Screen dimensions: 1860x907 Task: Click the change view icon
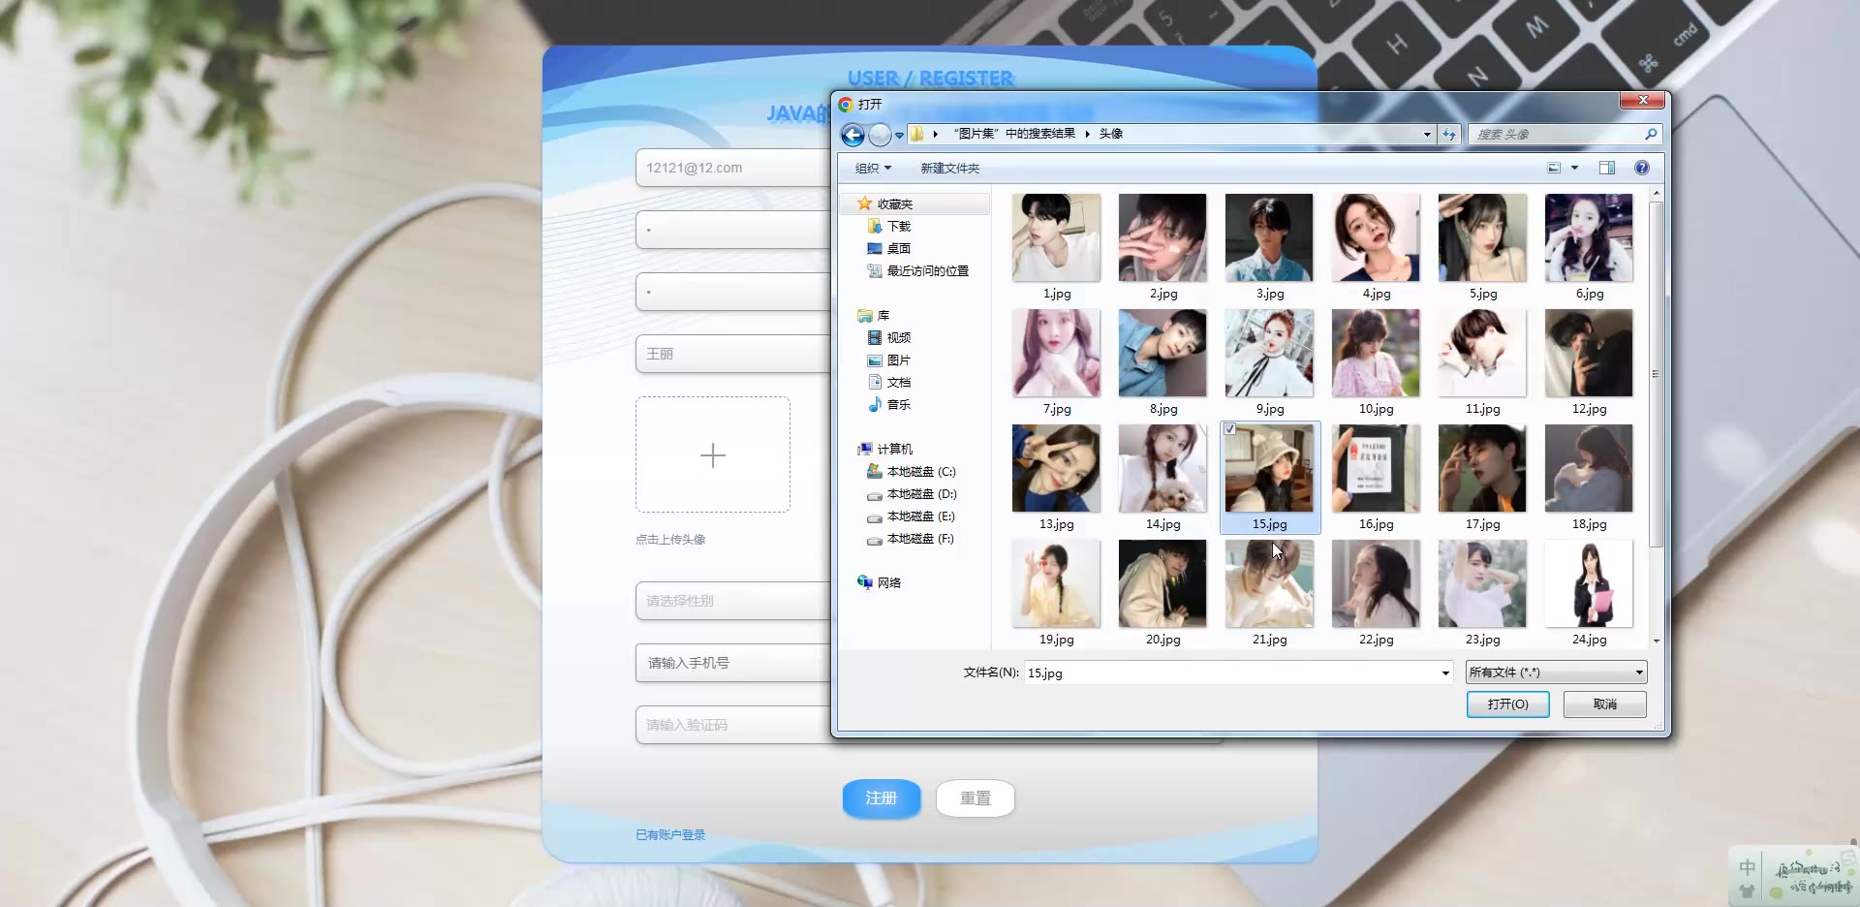(1554, 168)
